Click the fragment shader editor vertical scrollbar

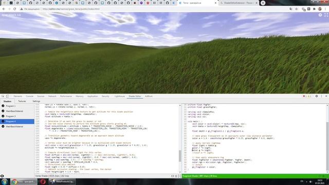[x=327, y=138]
